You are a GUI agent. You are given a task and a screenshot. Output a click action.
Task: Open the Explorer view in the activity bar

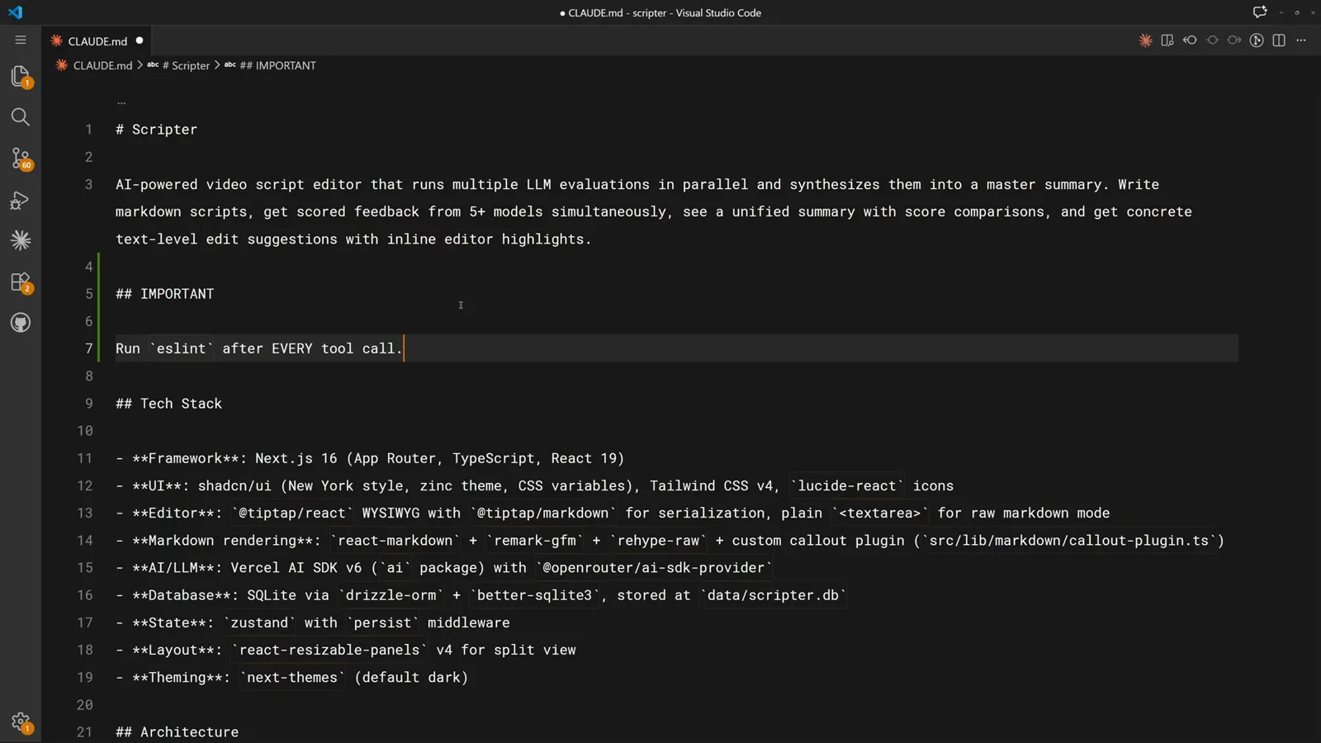pyautogui.click(x=21, y=77)
